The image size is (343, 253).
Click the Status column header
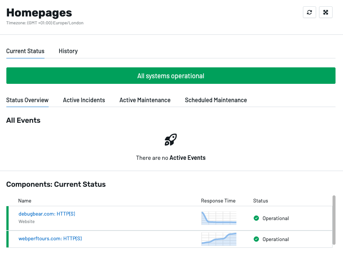pos(261,201)
